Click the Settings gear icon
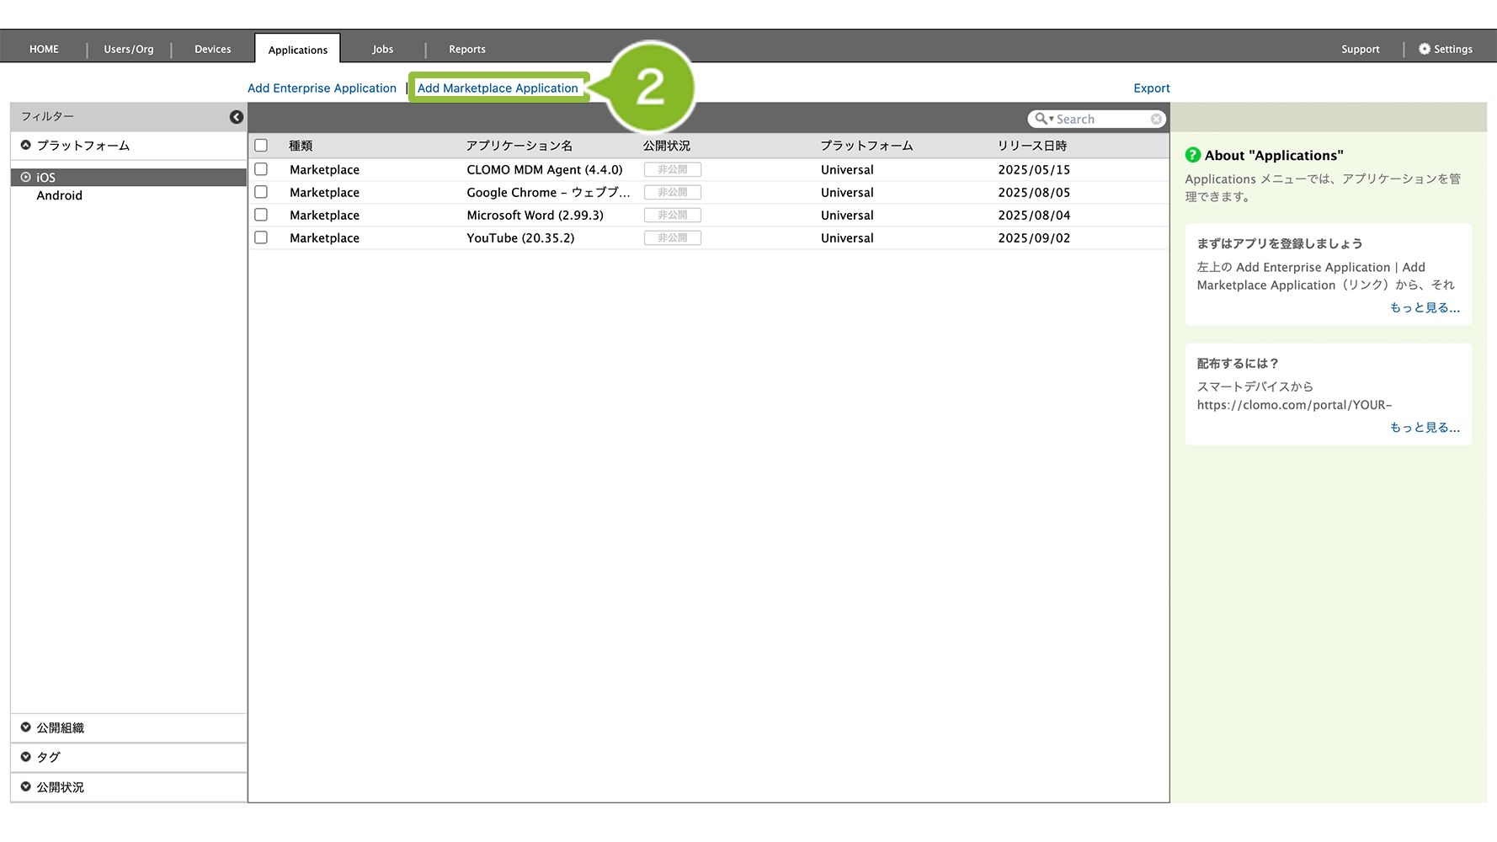This screenshot has width=1497, height=842. (x=1425, y=49)
